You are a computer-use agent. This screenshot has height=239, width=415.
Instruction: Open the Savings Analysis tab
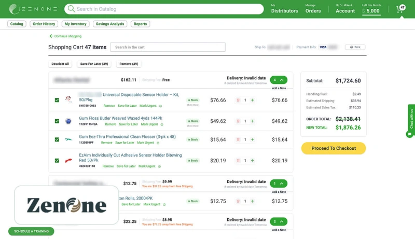pos(110,24)
